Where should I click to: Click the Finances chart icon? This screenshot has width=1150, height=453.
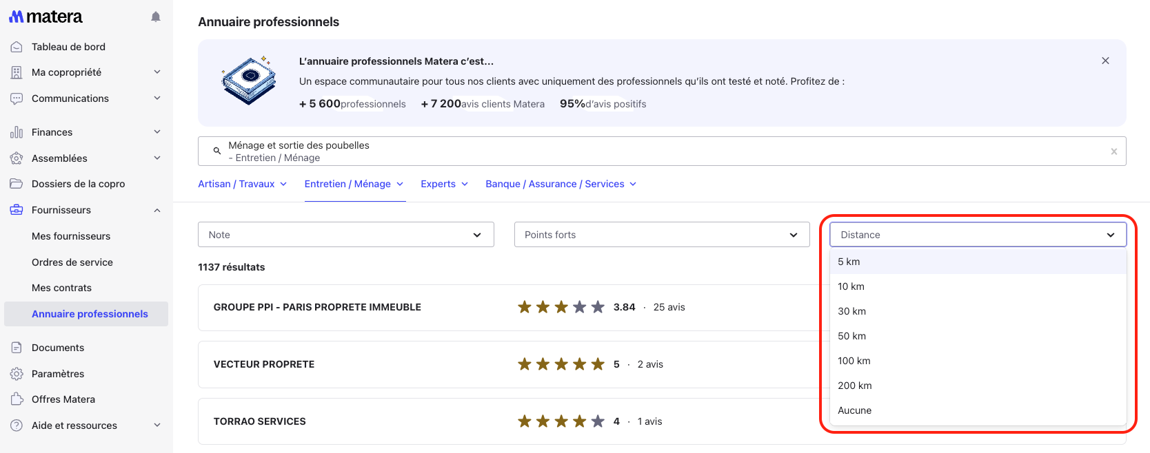point(17,132)
